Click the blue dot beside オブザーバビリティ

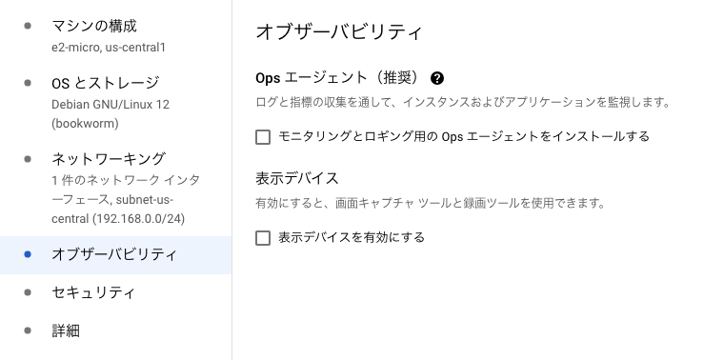coord(28,254)
